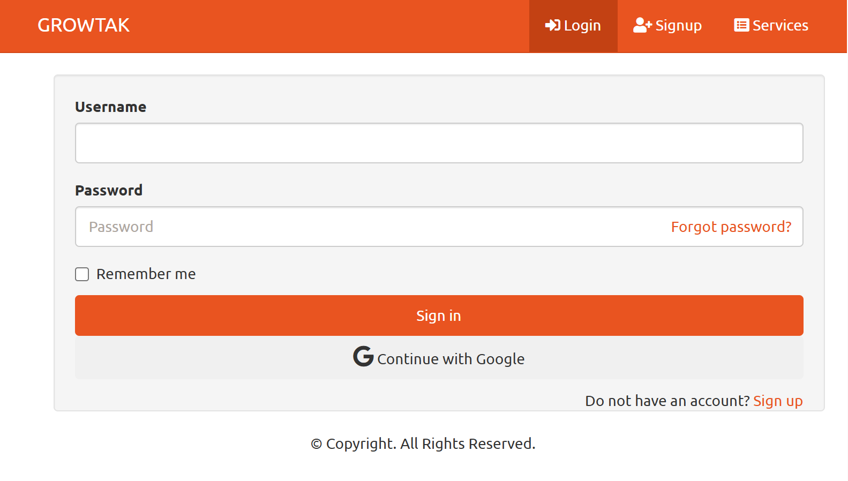The width and height of the screenshot is (848, 481).
Task: Click the Services list icon
Action: (741, 25)
